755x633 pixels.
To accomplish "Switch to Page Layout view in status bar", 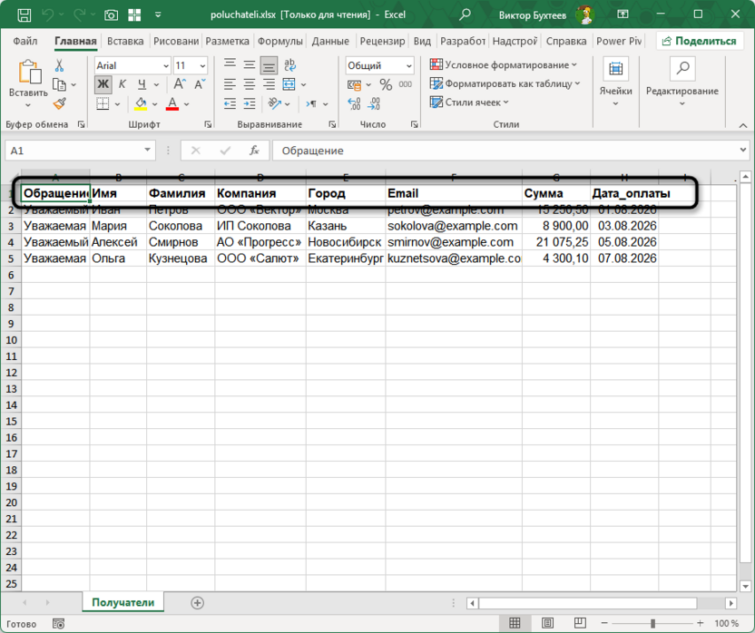I will (x=547, y=623).
